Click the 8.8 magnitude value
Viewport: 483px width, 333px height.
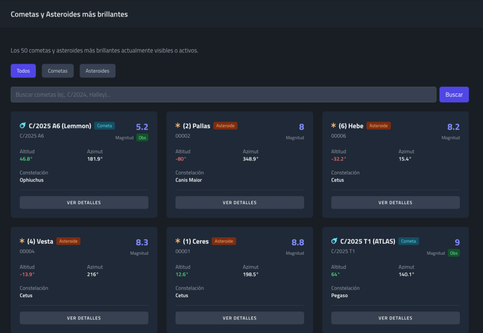point(298,242)
